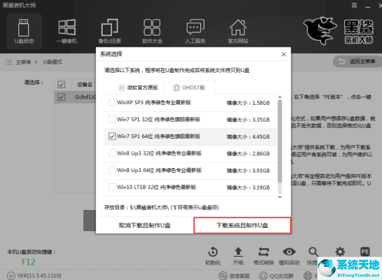Open the gear settings icon in bottom toolbar
Viewport: 382px width, 280px height.
pos(340,252)
